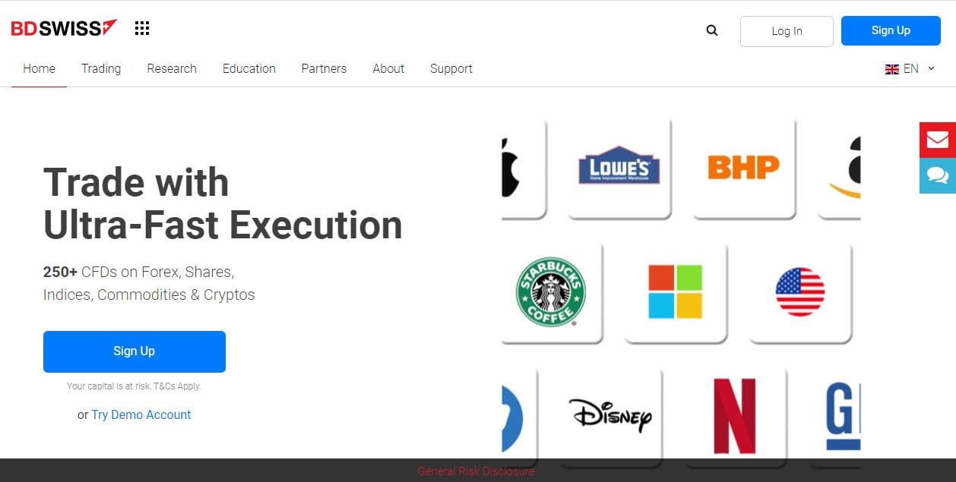Open the apps grid menu icon
The height and width of the screenshot is (482, 956).
(142, 29)
